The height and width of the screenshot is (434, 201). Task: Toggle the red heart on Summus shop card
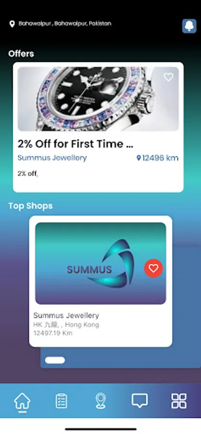(153, 268)
